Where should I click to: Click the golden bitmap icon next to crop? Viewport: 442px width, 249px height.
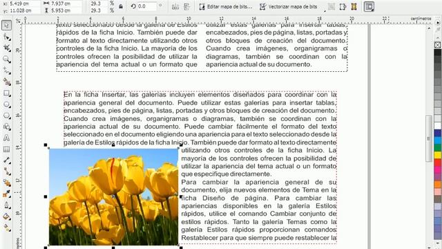(354, 6)
